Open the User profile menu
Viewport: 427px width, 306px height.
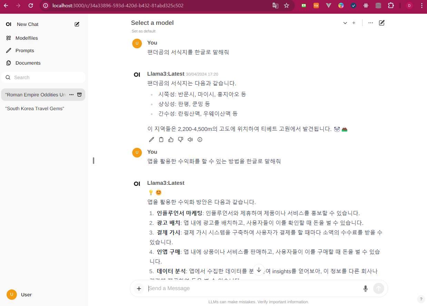44,295
